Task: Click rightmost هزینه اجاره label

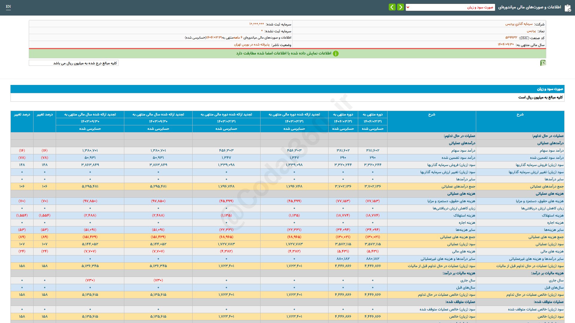Action: click(555, 223)
